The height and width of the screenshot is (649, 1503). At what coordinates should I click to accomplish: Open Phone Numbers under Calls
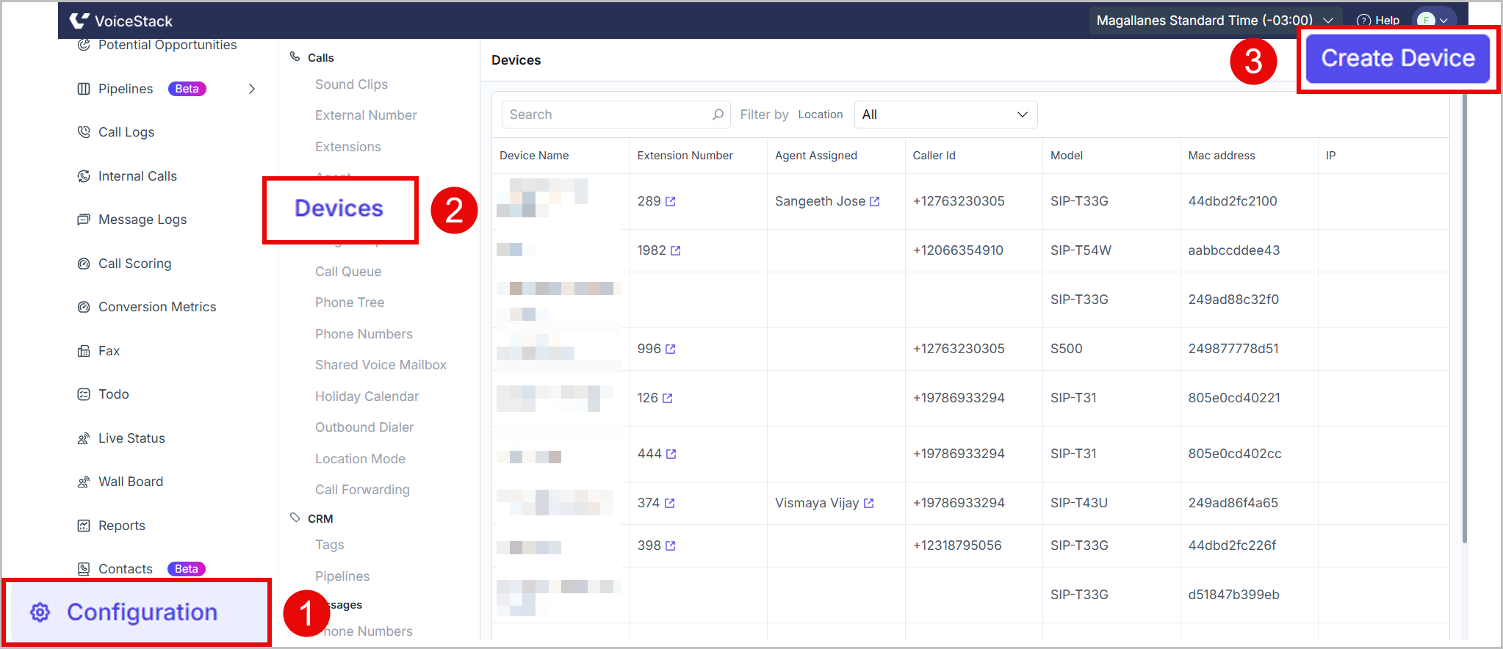tap(364, 334)
